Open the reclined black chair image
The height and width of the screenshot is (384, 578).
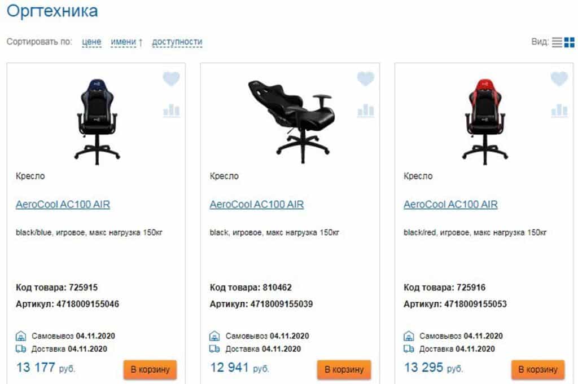(x=291, y=121)
